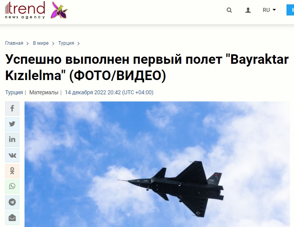Send article by email envelope icon
Image resolution: width=294 pixels, height=227 pixels.
point(12,218)
